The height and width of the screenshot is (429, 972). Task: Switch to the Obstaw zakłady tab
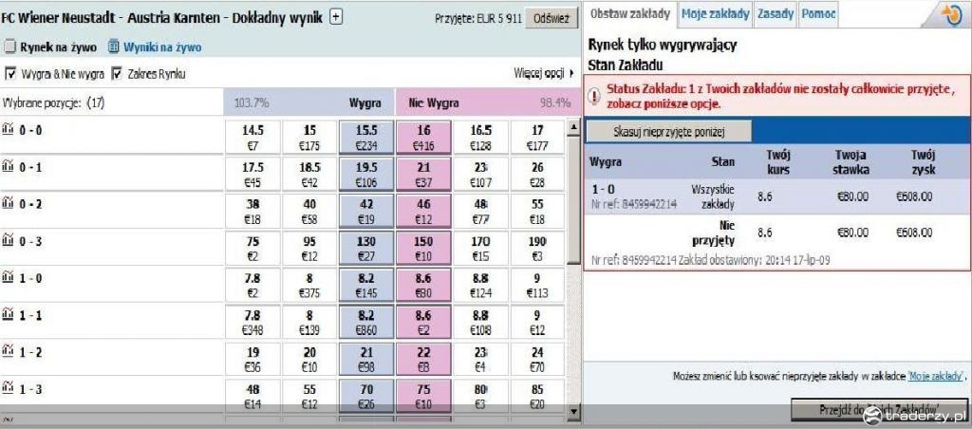[629, 13]
